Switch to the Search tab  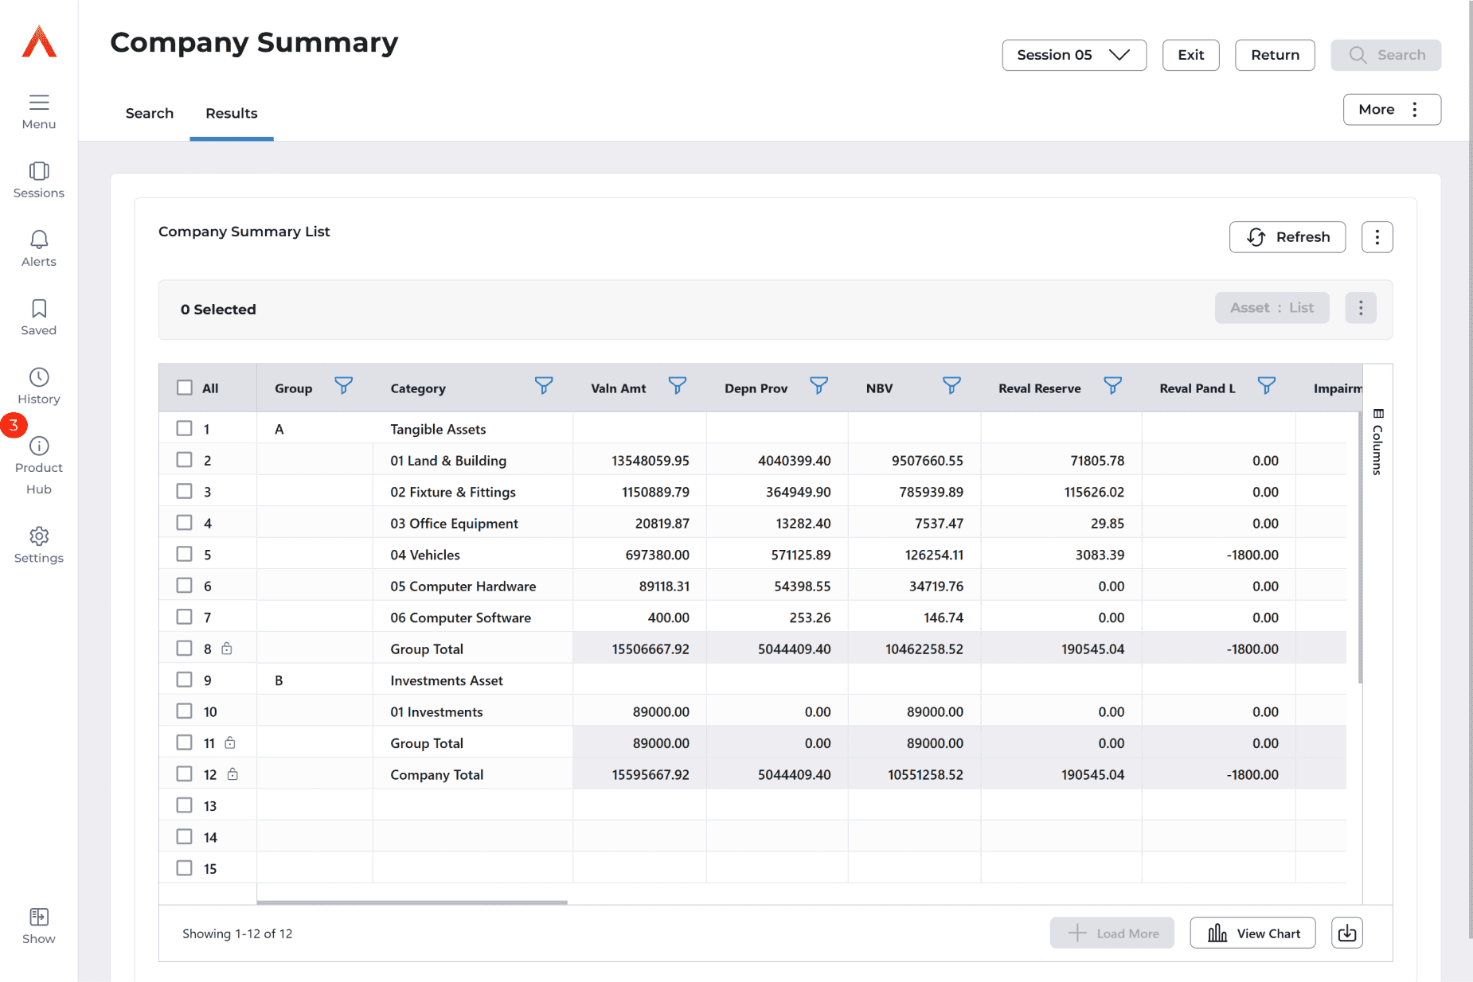click(x=150, y=113)
